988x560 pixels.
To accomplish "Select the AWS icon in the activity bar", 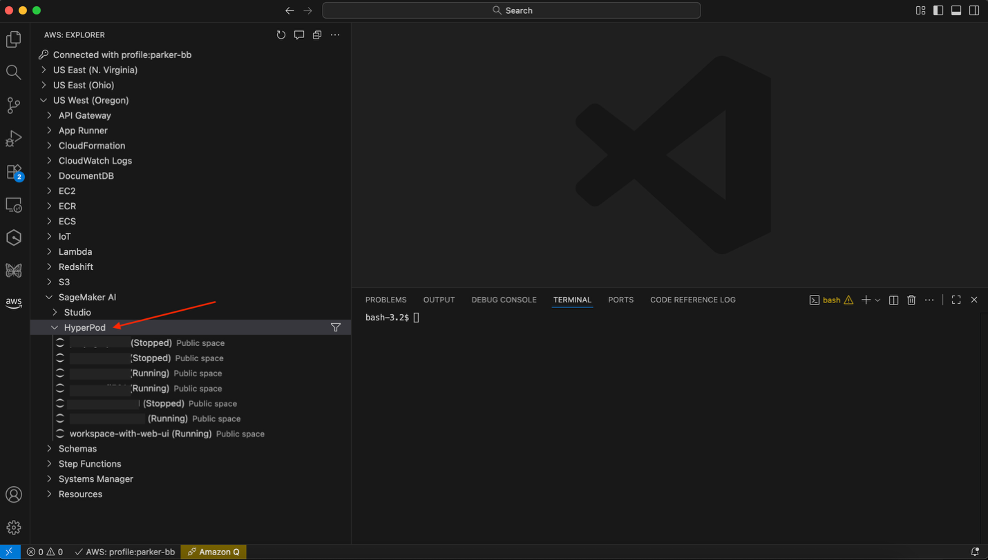I will [x=14, y=302].
